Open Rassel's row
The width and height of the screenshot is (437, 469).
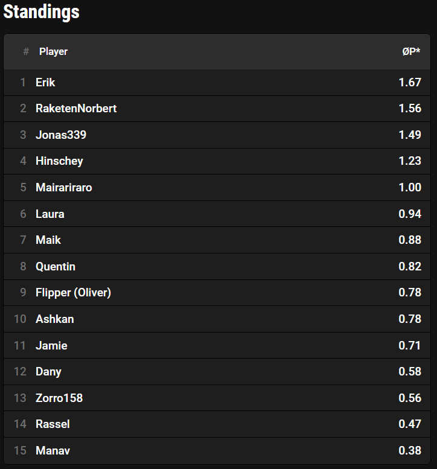click(53, 424)
